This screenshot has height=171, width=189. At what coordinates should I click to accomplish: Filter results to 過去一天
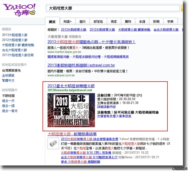(8, 101)
